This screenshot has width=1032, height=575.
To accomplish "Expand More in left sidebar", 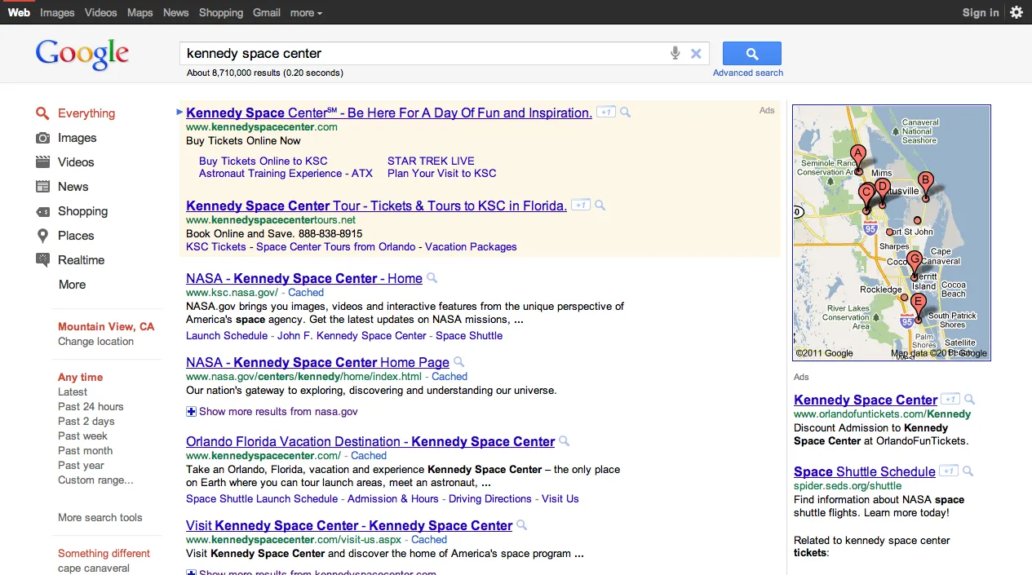I will point(72,285).
